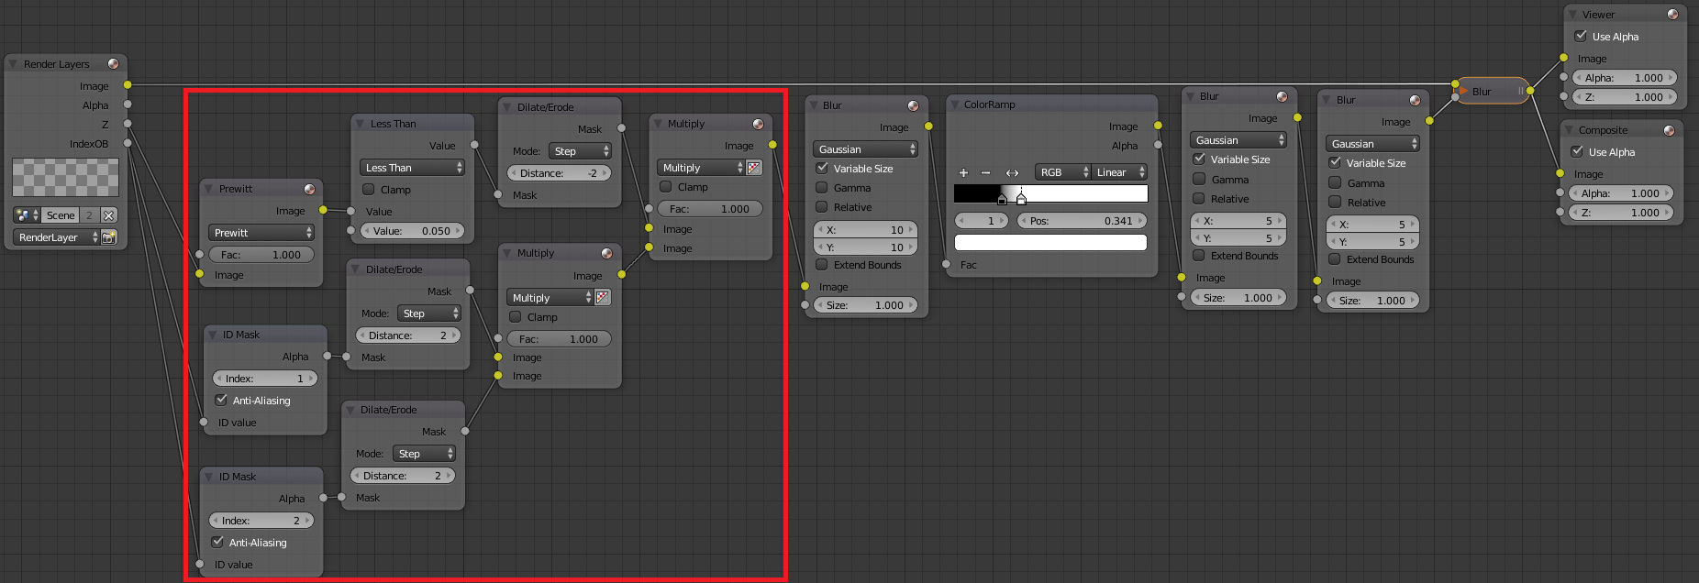Add a color stop with ColorRamp plus icon
The image size is (1699, 583).
(x=963, y=172)
